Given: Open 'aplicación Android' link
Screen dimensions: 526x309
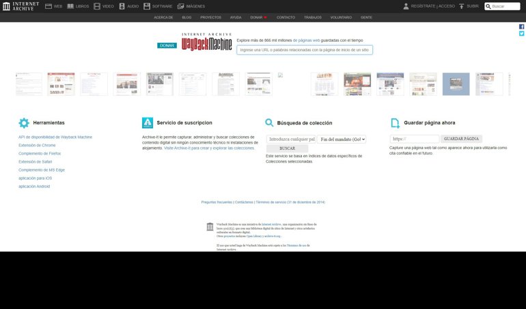Looking at the screenshot, I should tap(34, 187).
